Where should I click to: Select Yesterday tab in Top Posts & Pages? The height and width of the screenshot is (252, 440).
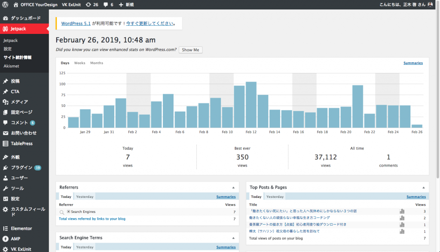pos(275,197)
